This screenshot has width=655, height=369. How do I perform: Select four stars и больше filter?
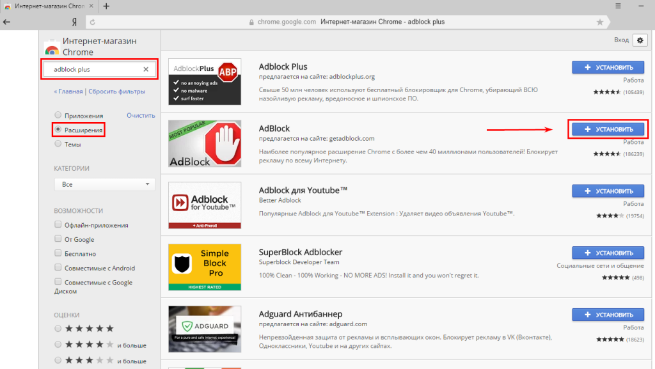(x=58, y=344)
